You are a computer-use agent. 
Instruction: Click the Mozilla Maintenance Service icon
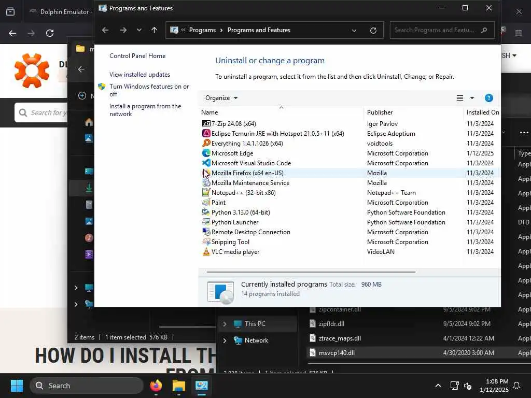(206, 183)
